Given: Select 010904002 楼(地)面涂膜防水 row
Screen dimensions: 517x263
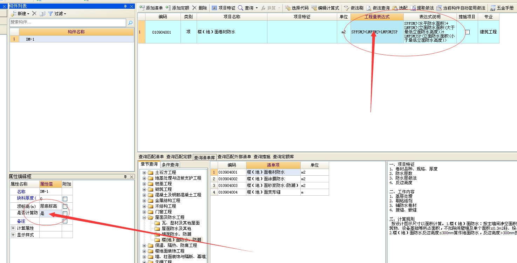Looking at the screenshot, I should [270, 179].
